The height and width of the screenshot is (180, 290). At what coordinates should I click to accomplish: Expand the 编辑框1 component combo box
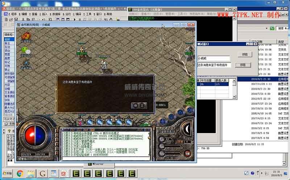9,34
